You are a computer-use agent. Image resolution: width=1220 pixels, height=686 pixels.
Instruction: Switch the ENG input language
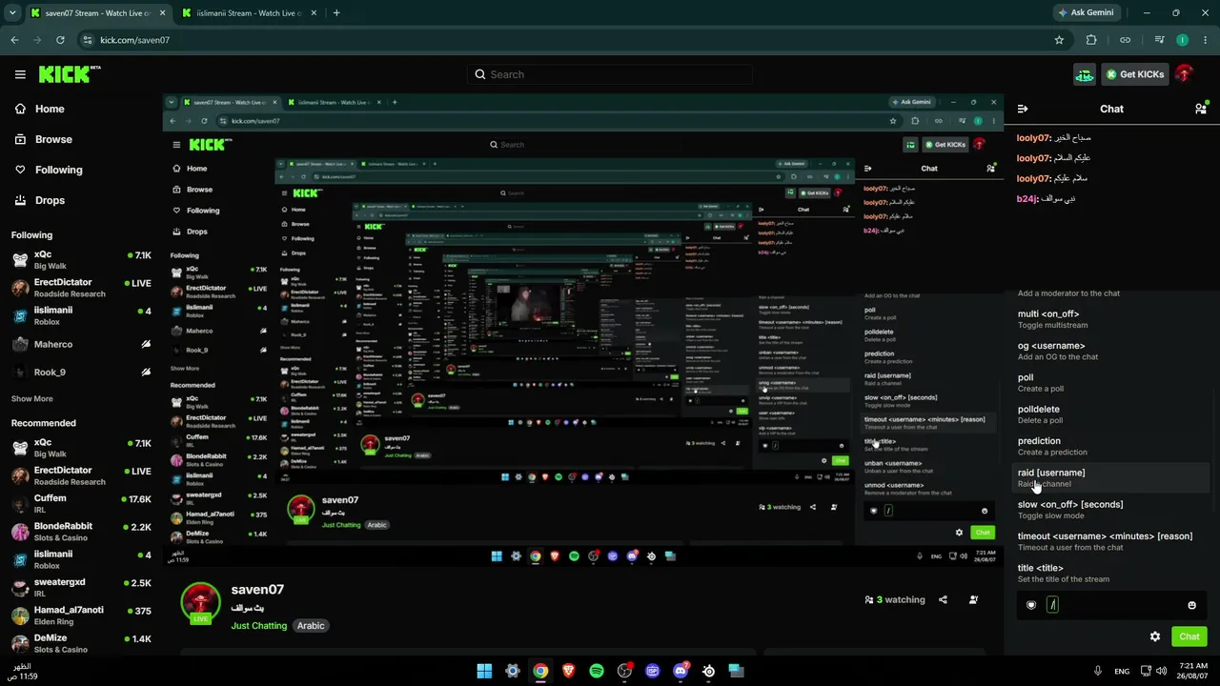point(1122,671)
